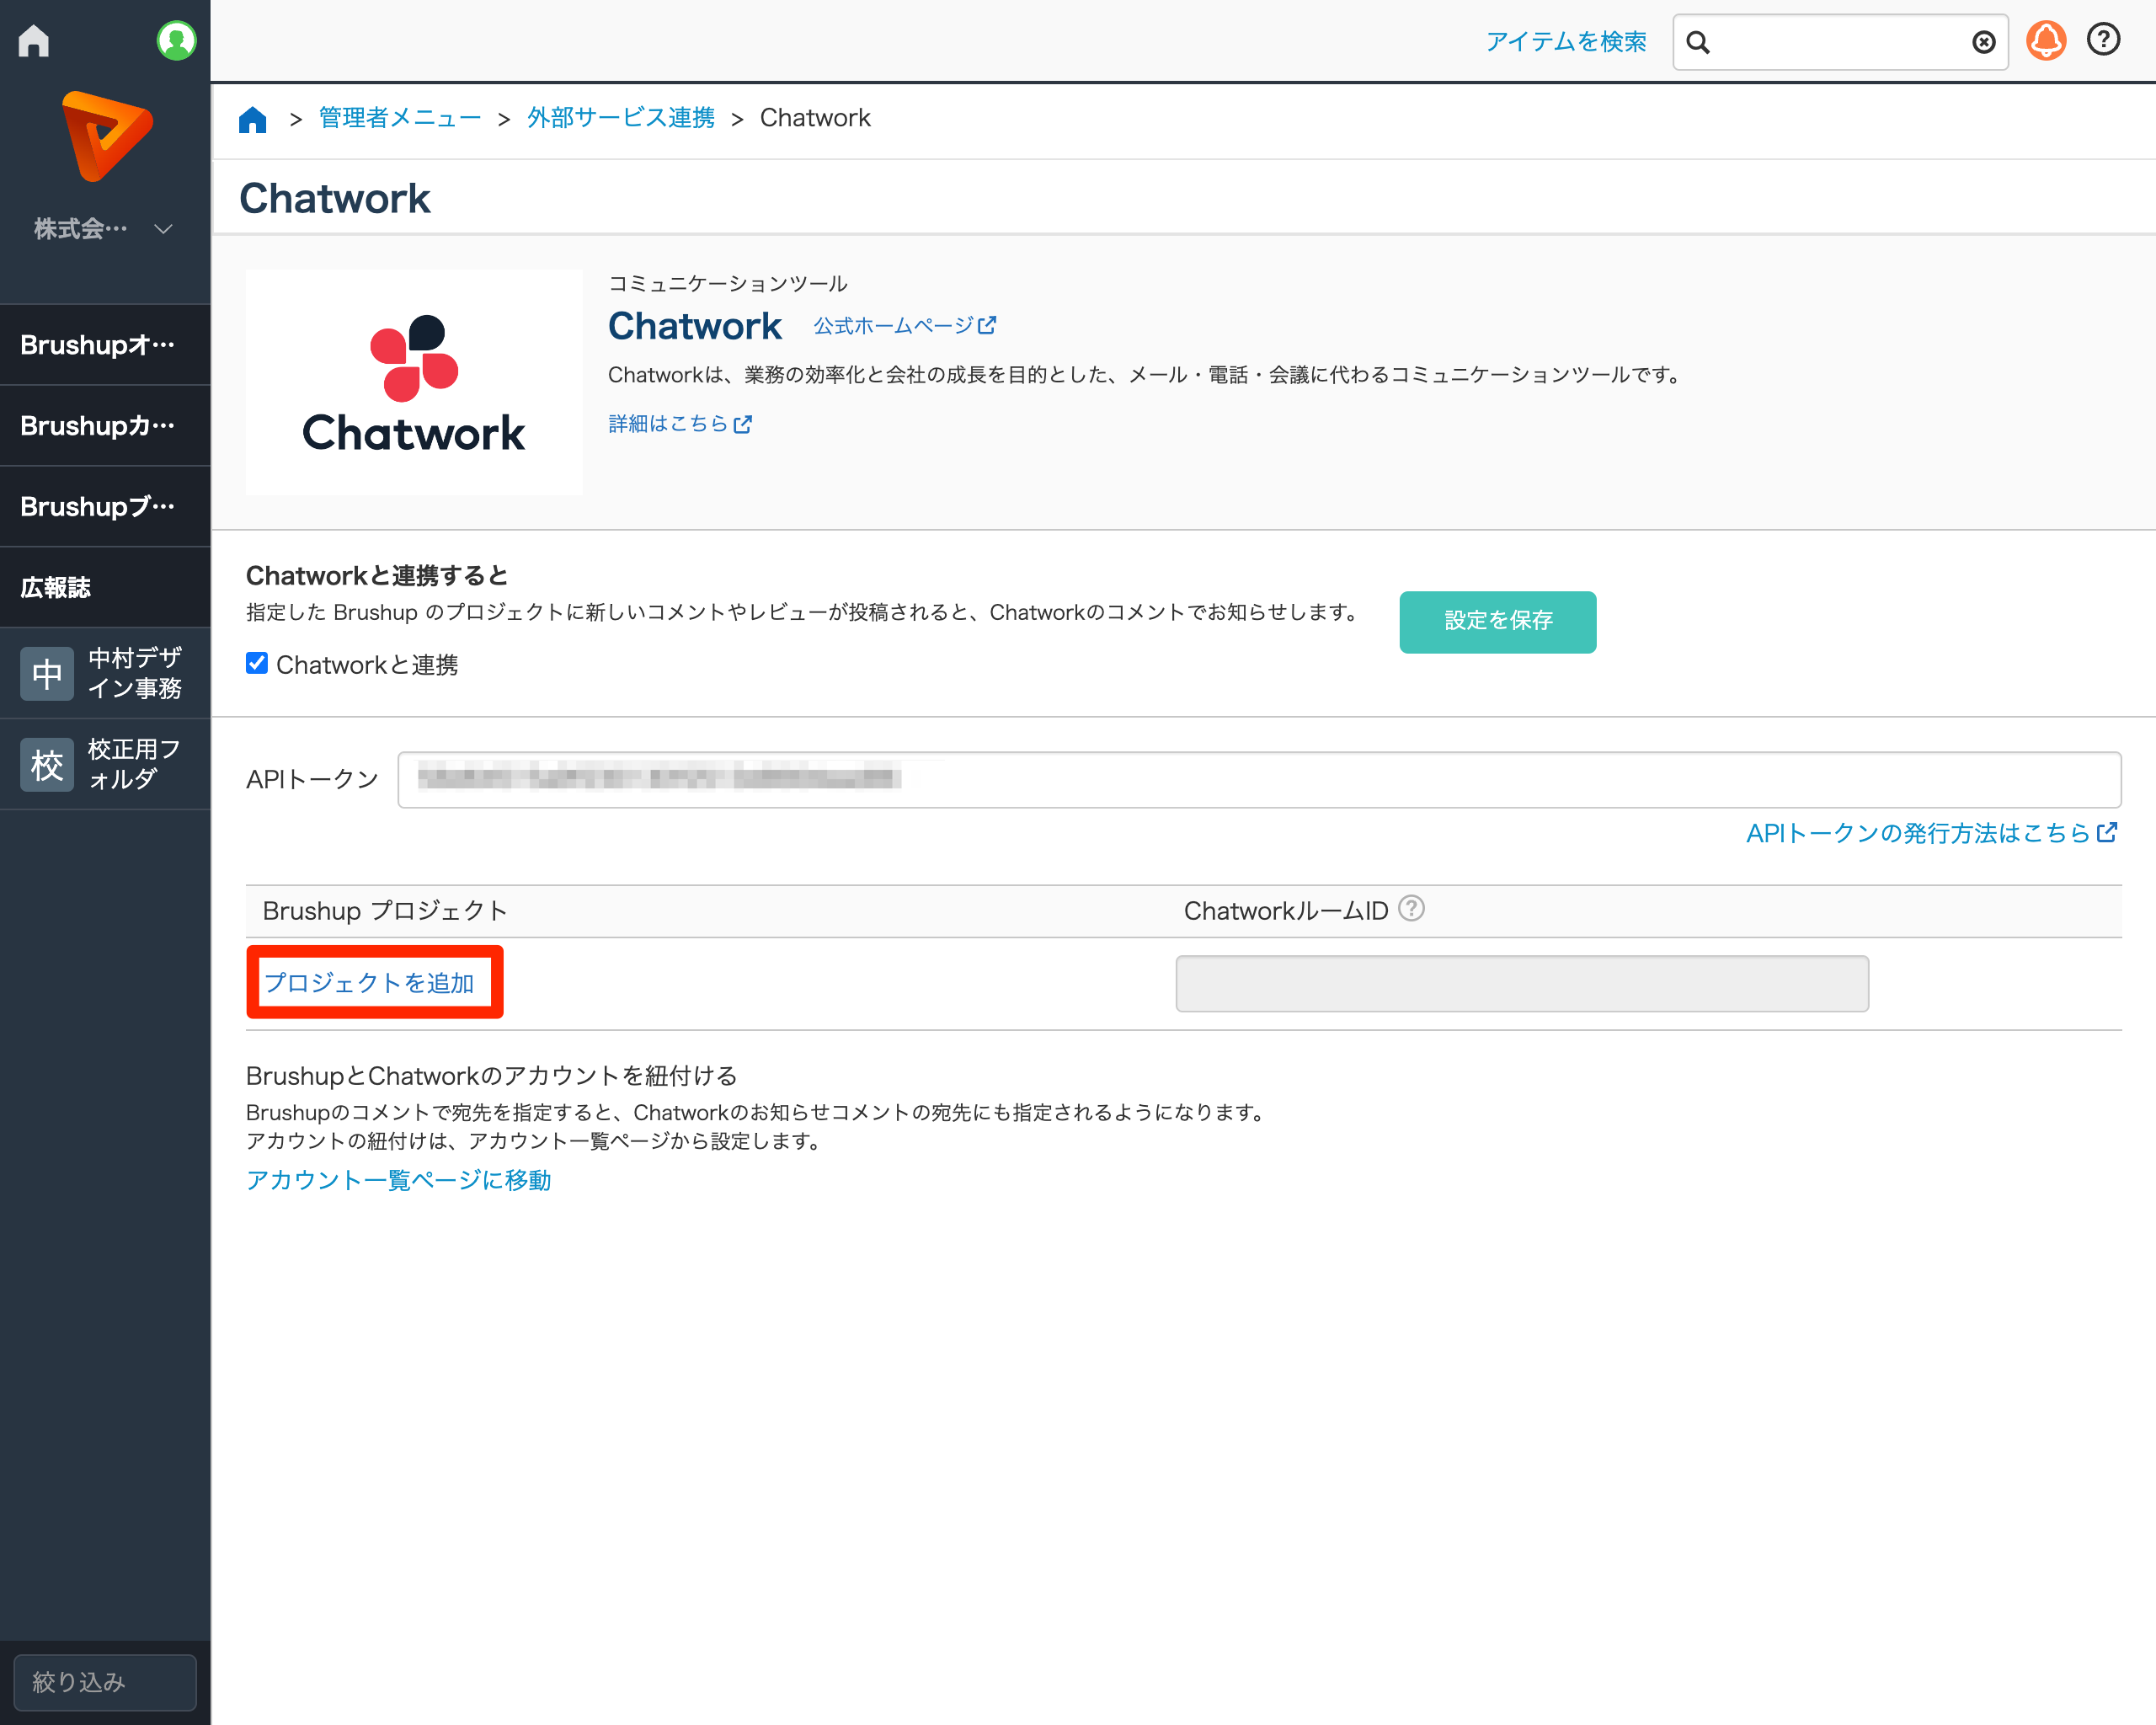Screen dimensions: 2156x1725
Task: Focus the item search input box
Action: [1840, 42]
